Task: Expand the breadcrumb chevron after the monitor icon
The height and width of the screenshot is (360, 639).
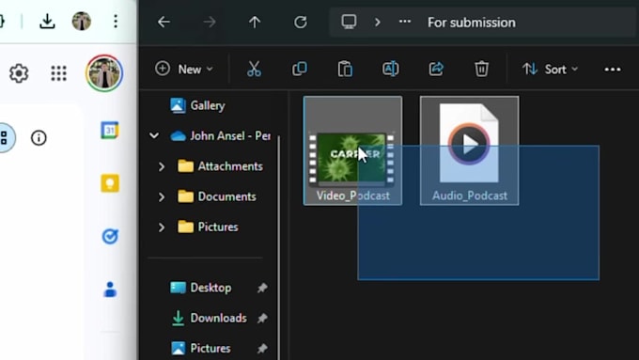Action: pos(378,22)
